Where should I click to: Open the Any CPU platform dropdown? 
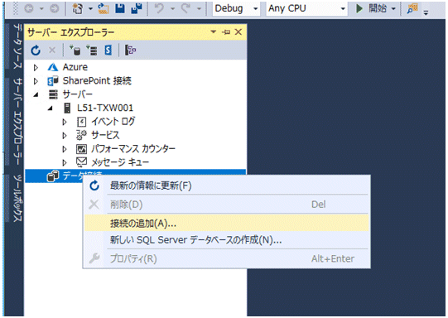tap(306, 8)
